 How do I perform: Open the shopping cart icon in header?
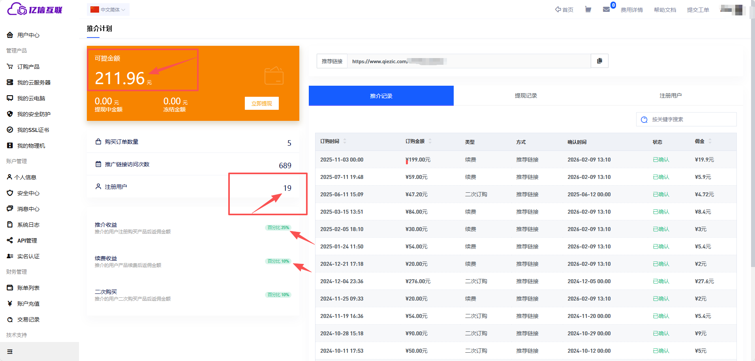tap(588, 9)
